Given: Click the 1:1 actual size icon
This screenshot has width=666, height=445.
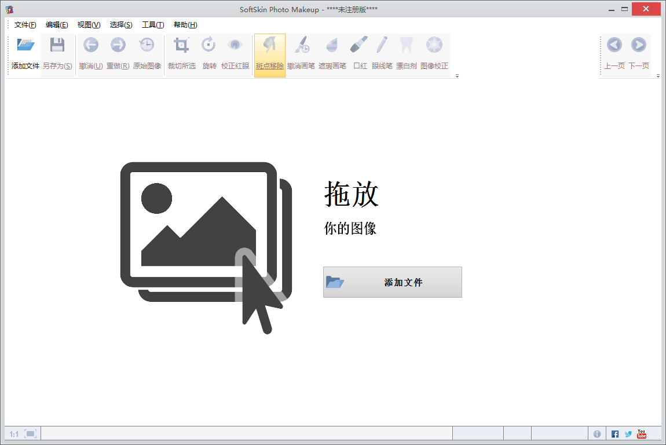Looking at the screenshot, I should point(14,434).
